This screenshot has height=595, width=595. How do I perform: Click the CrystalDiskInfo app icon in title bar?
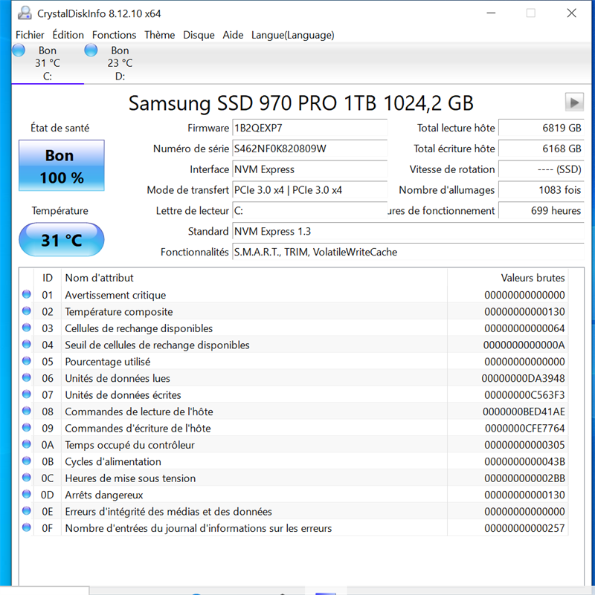click(x=25, y=13)
